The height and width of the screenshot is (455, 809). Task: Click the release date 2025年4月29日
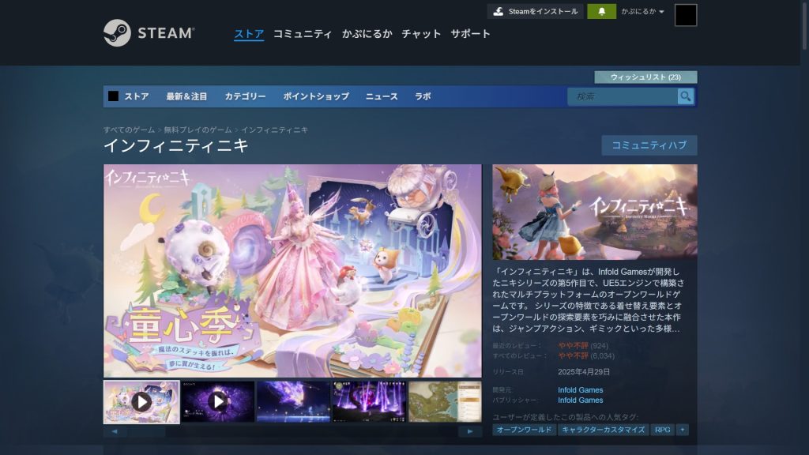coord(584,372)
